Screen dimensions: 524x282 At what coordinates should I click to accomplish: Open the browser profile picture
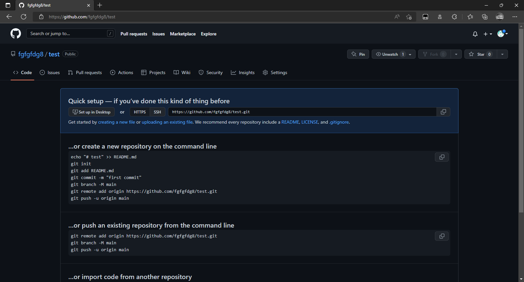pyautogui.click(x=500, y=17)
